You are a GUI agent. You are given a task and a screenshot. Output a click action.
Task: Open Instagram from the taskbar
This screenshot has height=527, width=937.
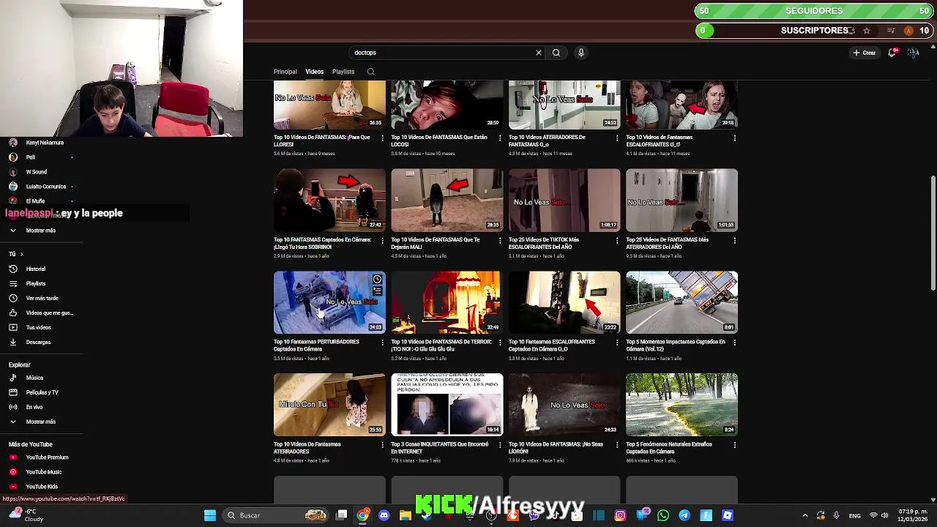620,515
